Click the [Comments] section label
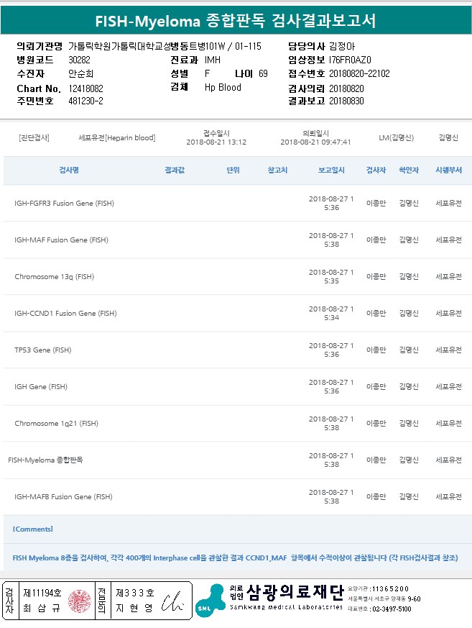 pyautogui.click(x=33, y=529)
